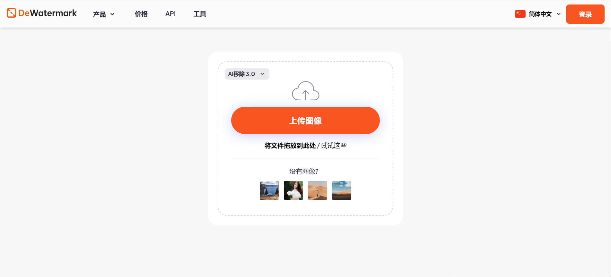Click the chevron arrow beside 产品
The height and width of the screenshot is (277, 611).
coord(112,14)
